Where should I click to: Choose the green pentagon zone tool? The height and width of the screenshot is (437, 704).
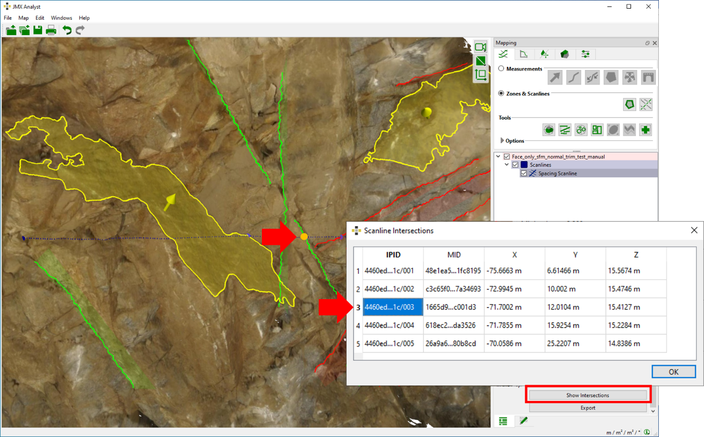tap(630, 104)
